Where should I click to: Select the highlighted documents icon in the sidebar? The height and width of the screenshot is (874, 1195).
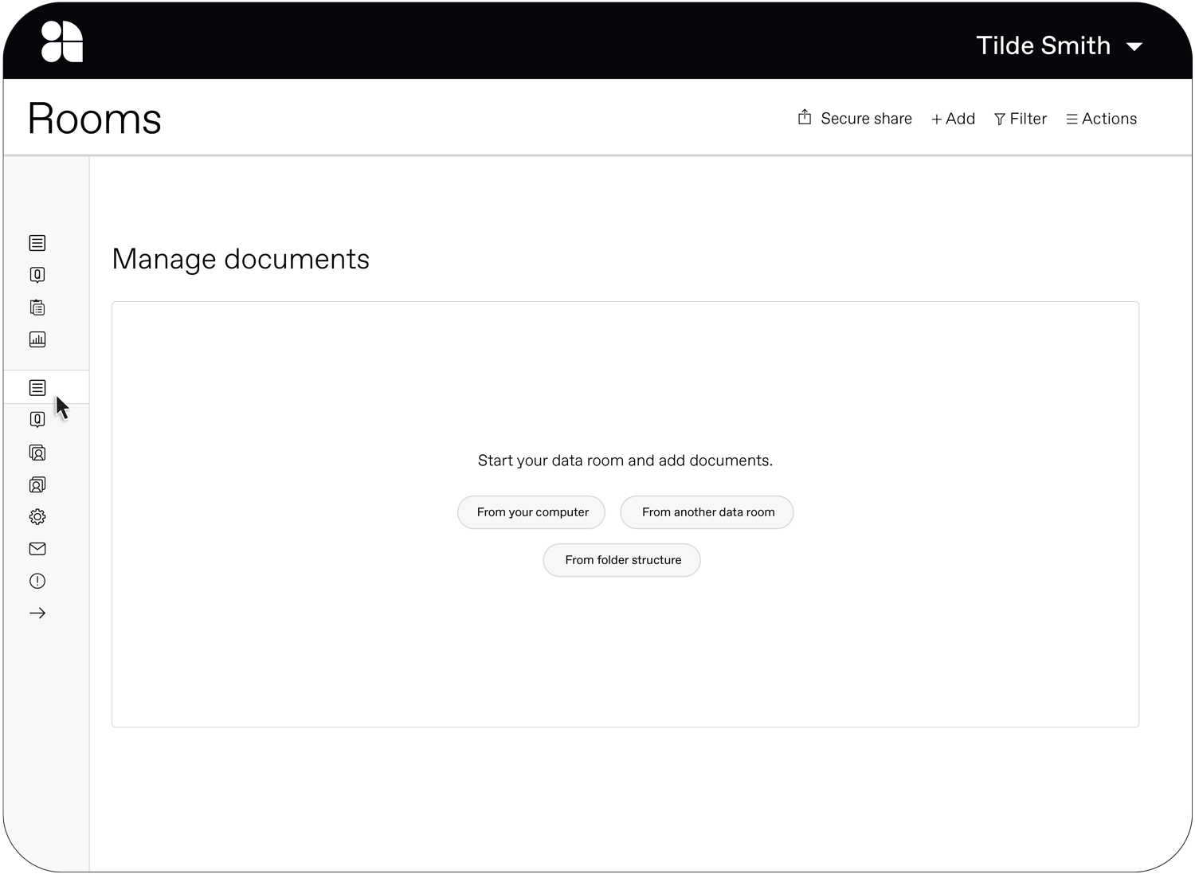click(x=37, y=387)
